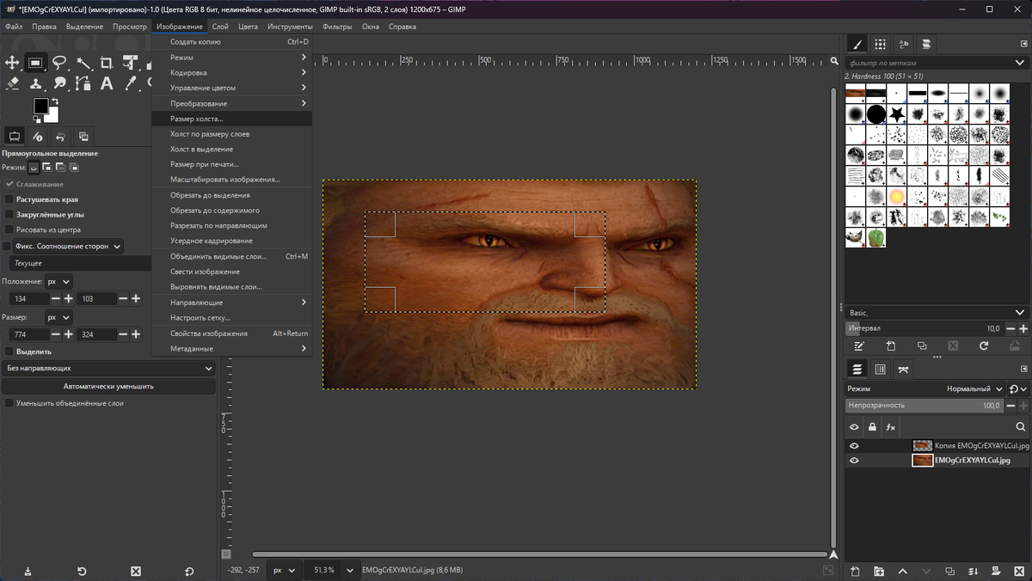The height and width of the screenshot is (581, 1032).
Task: Select the Crop tool
Action: pyautogui.click(x=107, y=63)
